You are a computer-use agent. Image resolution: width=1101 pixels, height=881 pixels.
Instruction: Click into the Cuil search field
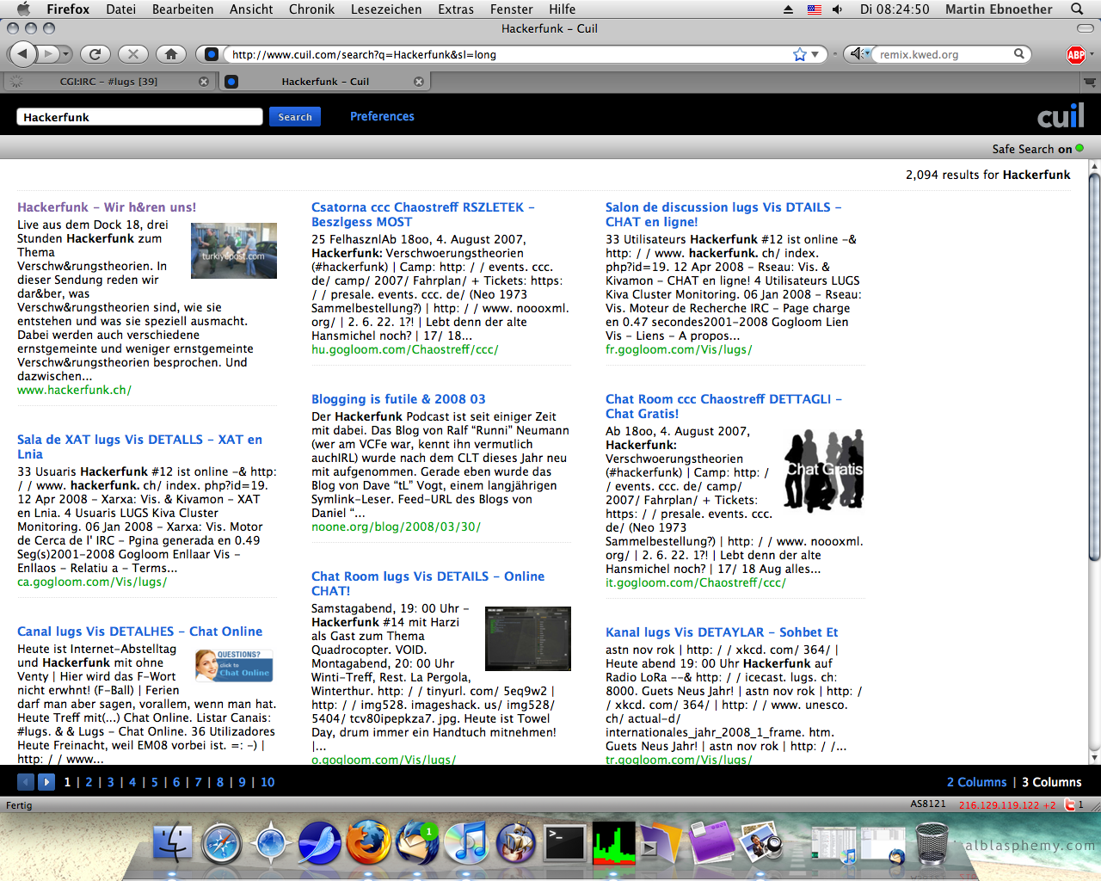coord(139,117)
